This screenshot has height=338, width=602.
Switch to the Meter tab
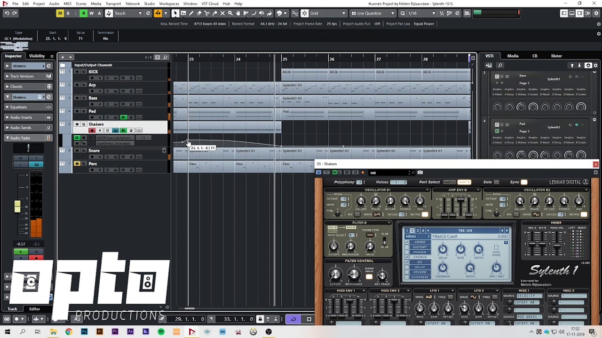(x=556, y=56)
